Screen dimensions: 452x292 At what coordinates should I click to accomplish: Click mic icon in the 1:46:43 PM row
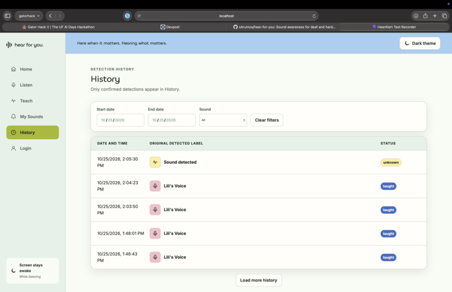[x=155, y=257]
